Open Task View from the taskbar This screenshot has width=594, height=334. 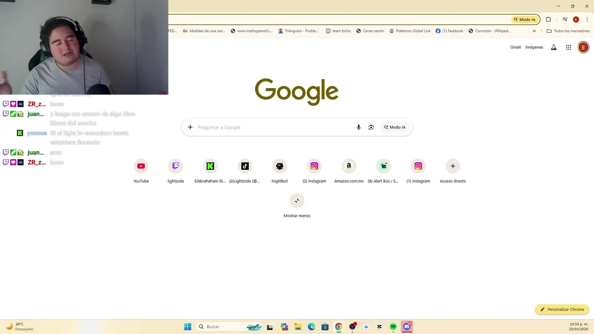coord(270,327)
